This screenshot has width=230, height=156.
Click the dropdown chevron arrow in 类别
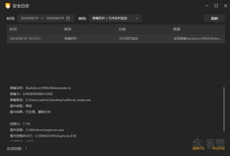point(137,18)
